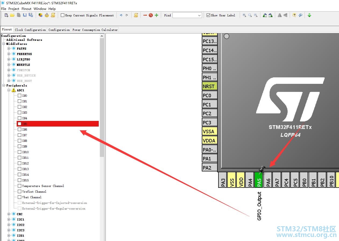Image resolution: width=339 pixels, height=241 pixels.
Task: Enable the ADC1 IN5 checkbox
Action: (19, 124)
